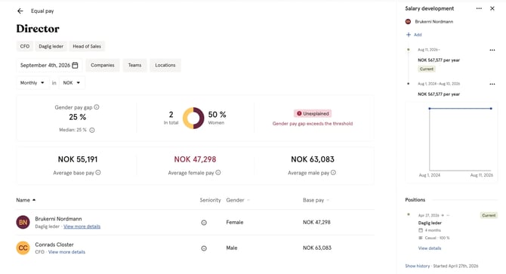
Task: Select the CFO tag
Action: point(24,46)
